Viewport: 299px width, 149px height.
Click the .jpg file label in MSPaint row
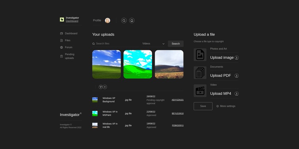click(x=128, y=114)
